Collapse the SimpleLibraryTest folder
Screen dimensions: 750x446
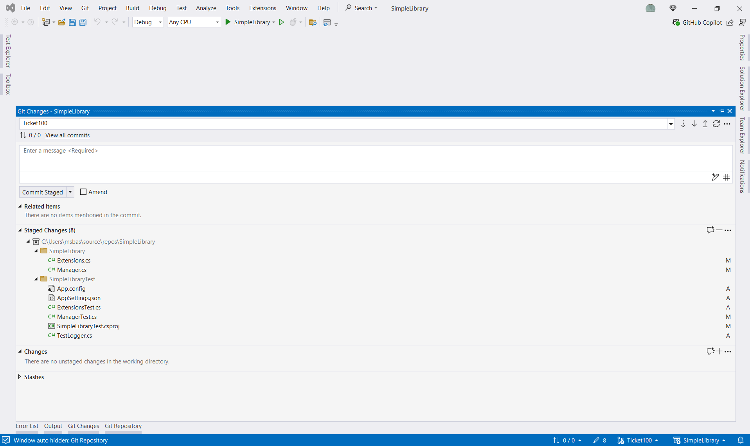[x=36, y=279]
